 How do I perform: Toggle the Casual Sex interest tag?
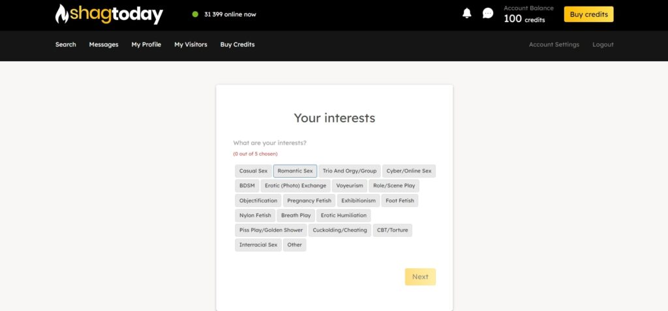point(253,171)
